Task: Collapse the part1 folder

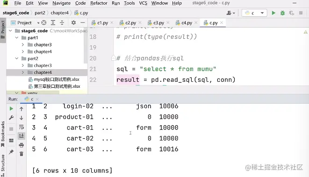Action: click(x=17, y=38)
